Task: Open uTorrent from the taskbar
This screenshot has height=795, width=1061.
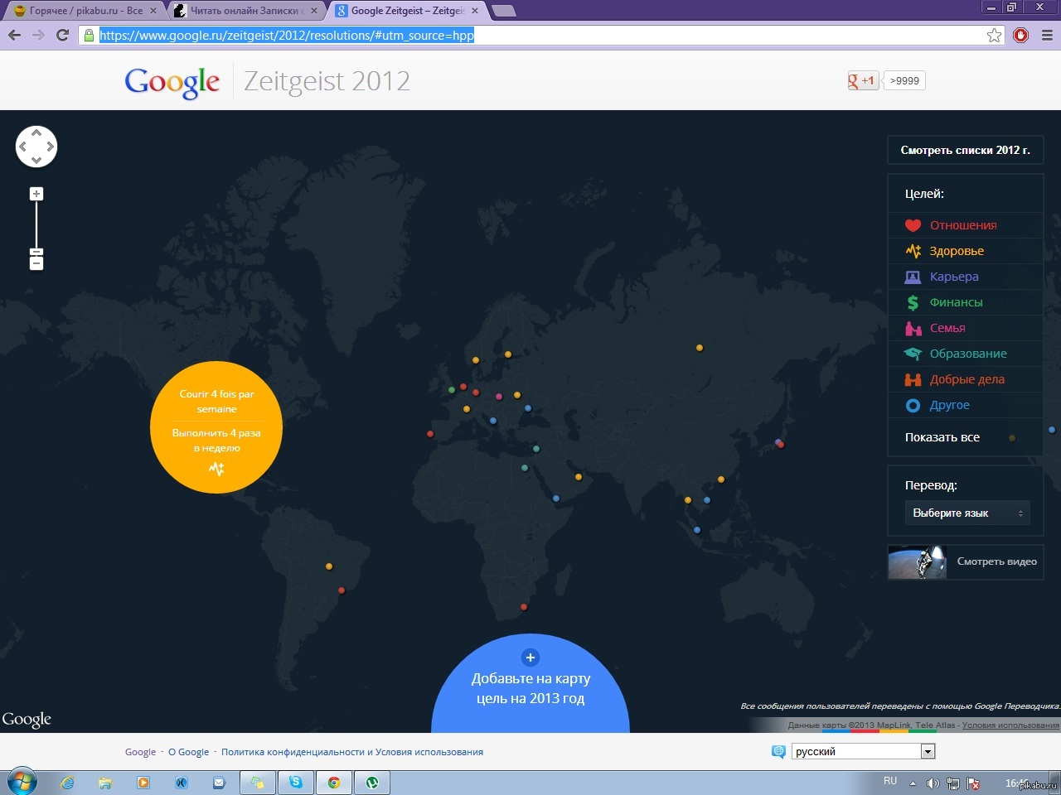Action: [x=372, y=782]
